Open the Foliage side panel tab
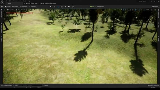The width and height of the screenshot is (160, 90). tap(1, 39)
